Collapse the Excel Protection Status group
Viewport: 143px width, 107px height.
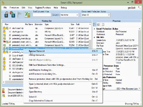tap(94, 29)
